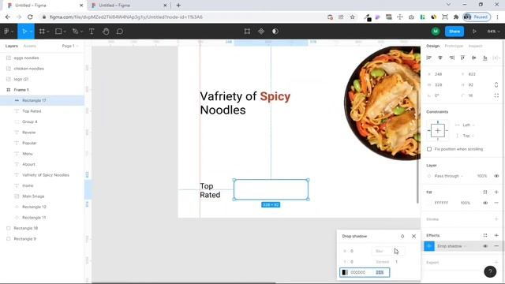
Task: Open the Page 1 dropdown
Action: (70, 46)
